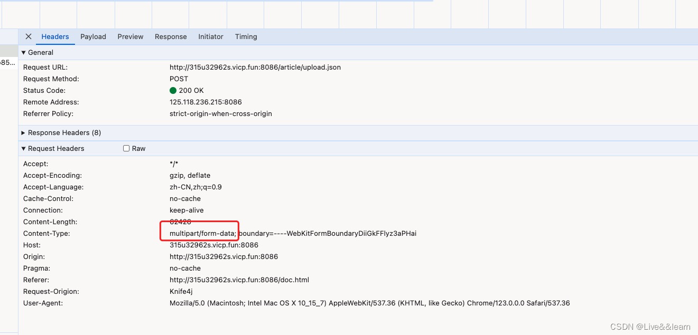Click the green status code indicator dot

coord(173,90)
